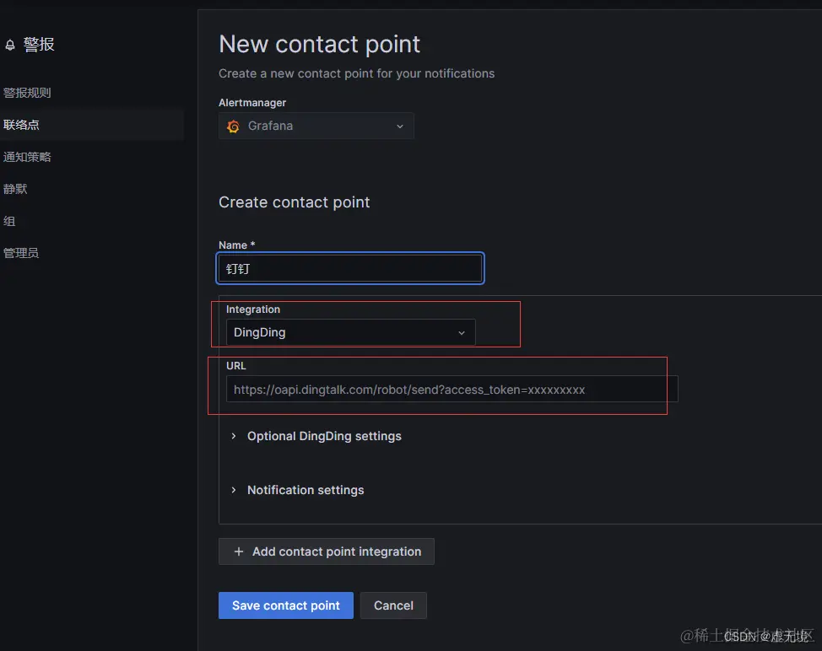Open 组 sidebar item
The width and height of the screenshot is (822, 651).
(9, 221)
